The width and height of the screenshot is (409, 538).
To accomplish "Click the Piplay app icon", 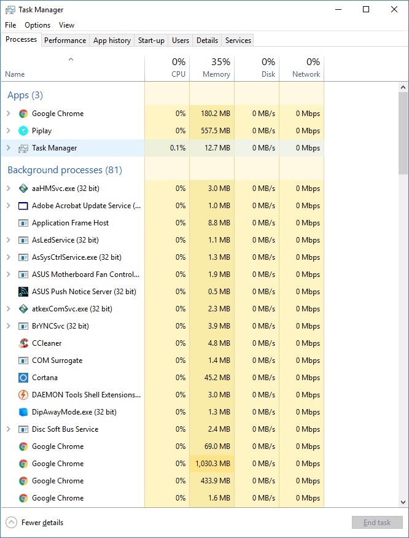I will tap(23, 131).
